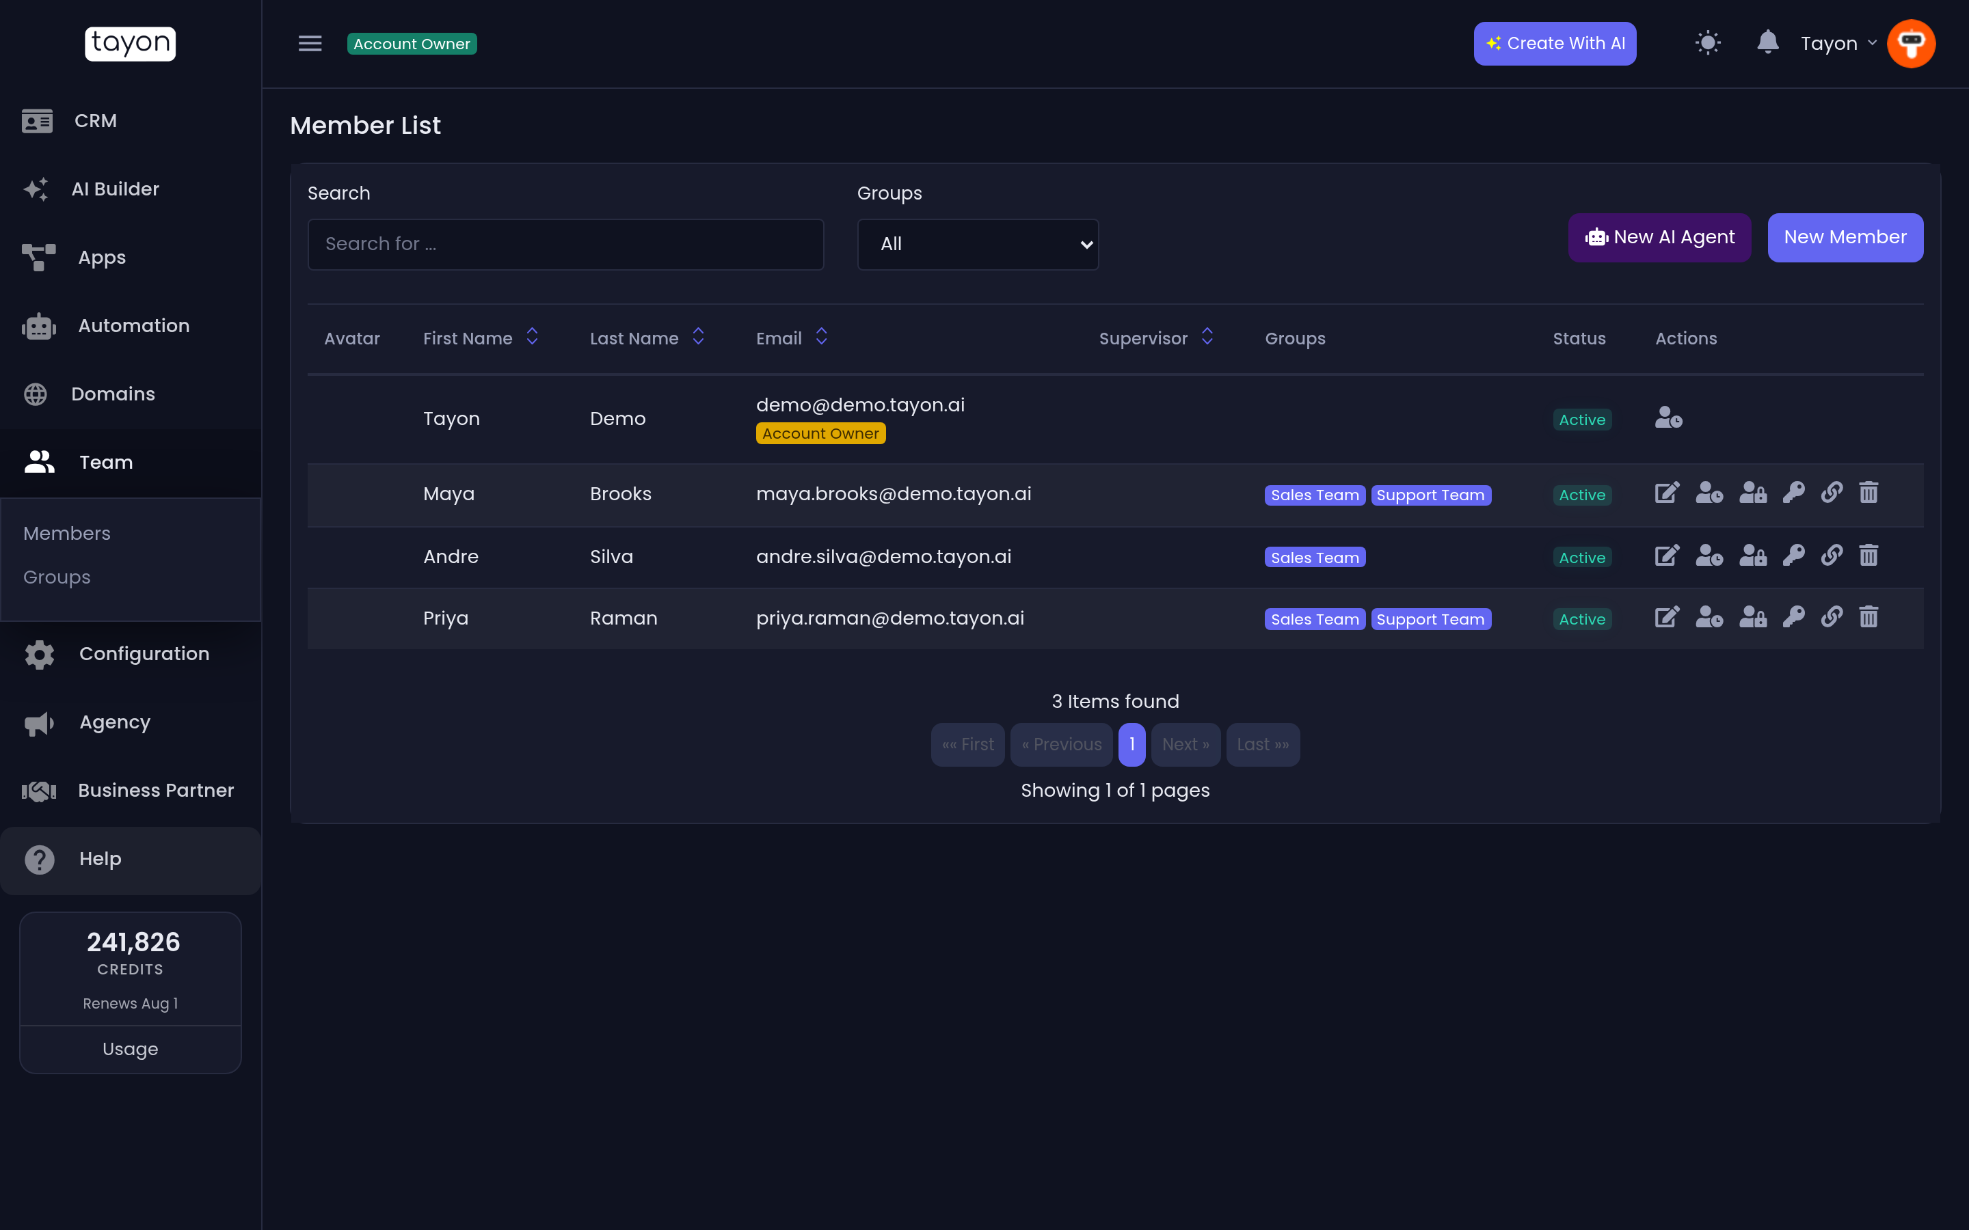Open the notifications bell
1969x1230 pixels.
point(1767,42)
